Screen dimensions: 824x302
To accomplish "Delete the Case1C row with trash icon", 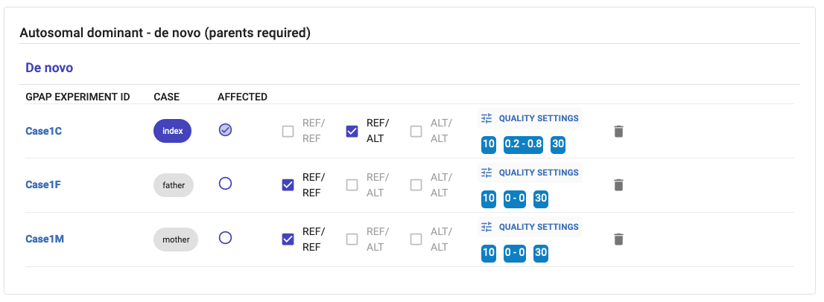I will click(x=618, y=132).
